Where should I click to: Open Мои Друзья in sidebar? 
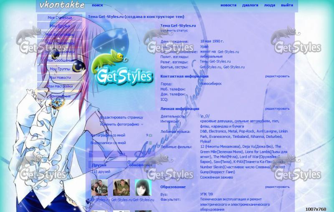(x=60, y=26)
